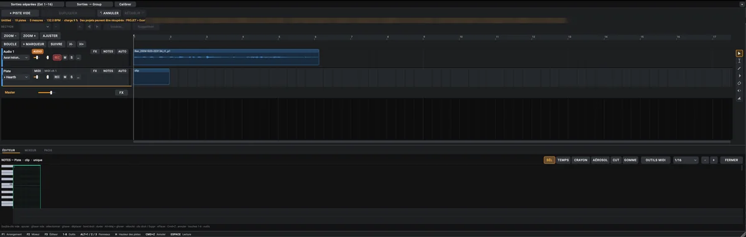Screen dimensions: 746x237
Task: Solo the Piste MIDI track
Action: pos(71,77)
